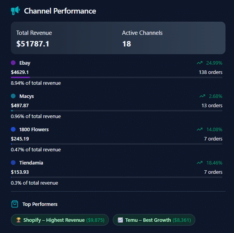Click the Macys growth trend arrow icon
This screenshot has width=234, height=233.
tap(202, 96)
